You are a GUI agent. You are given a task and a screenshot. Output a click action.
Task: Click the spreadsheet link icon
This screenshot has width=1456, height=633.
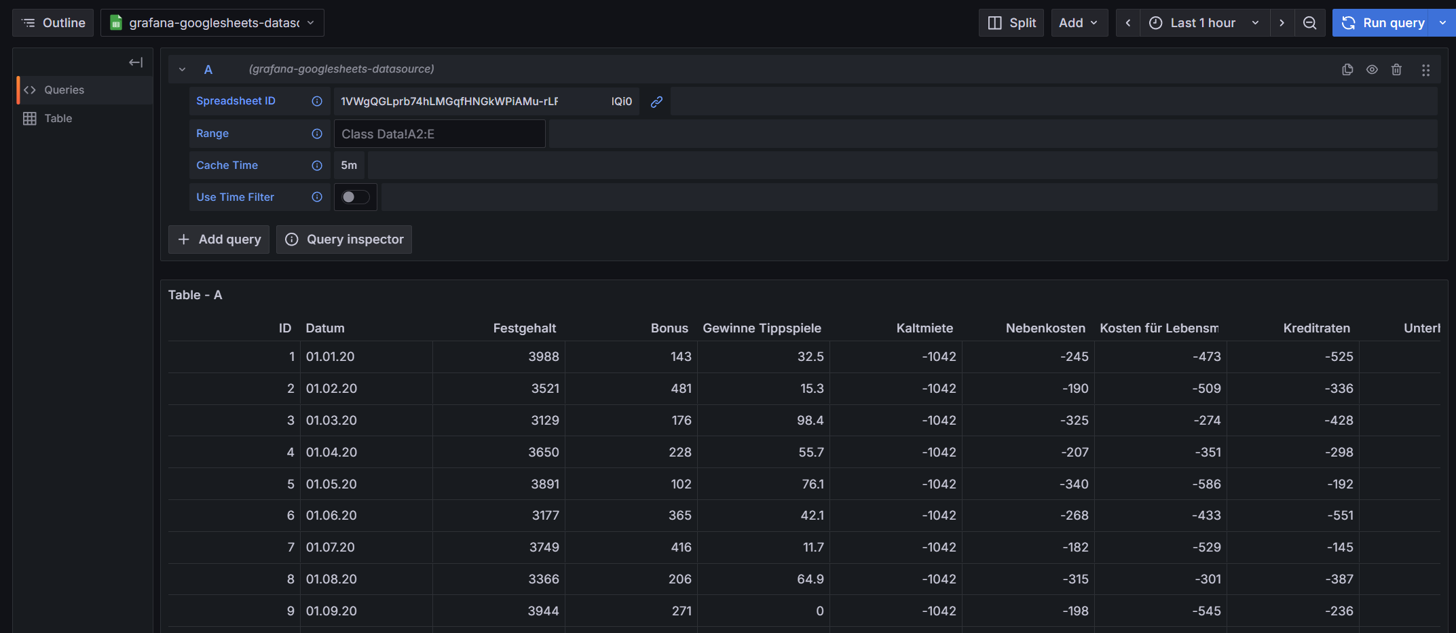click(656, 102)
